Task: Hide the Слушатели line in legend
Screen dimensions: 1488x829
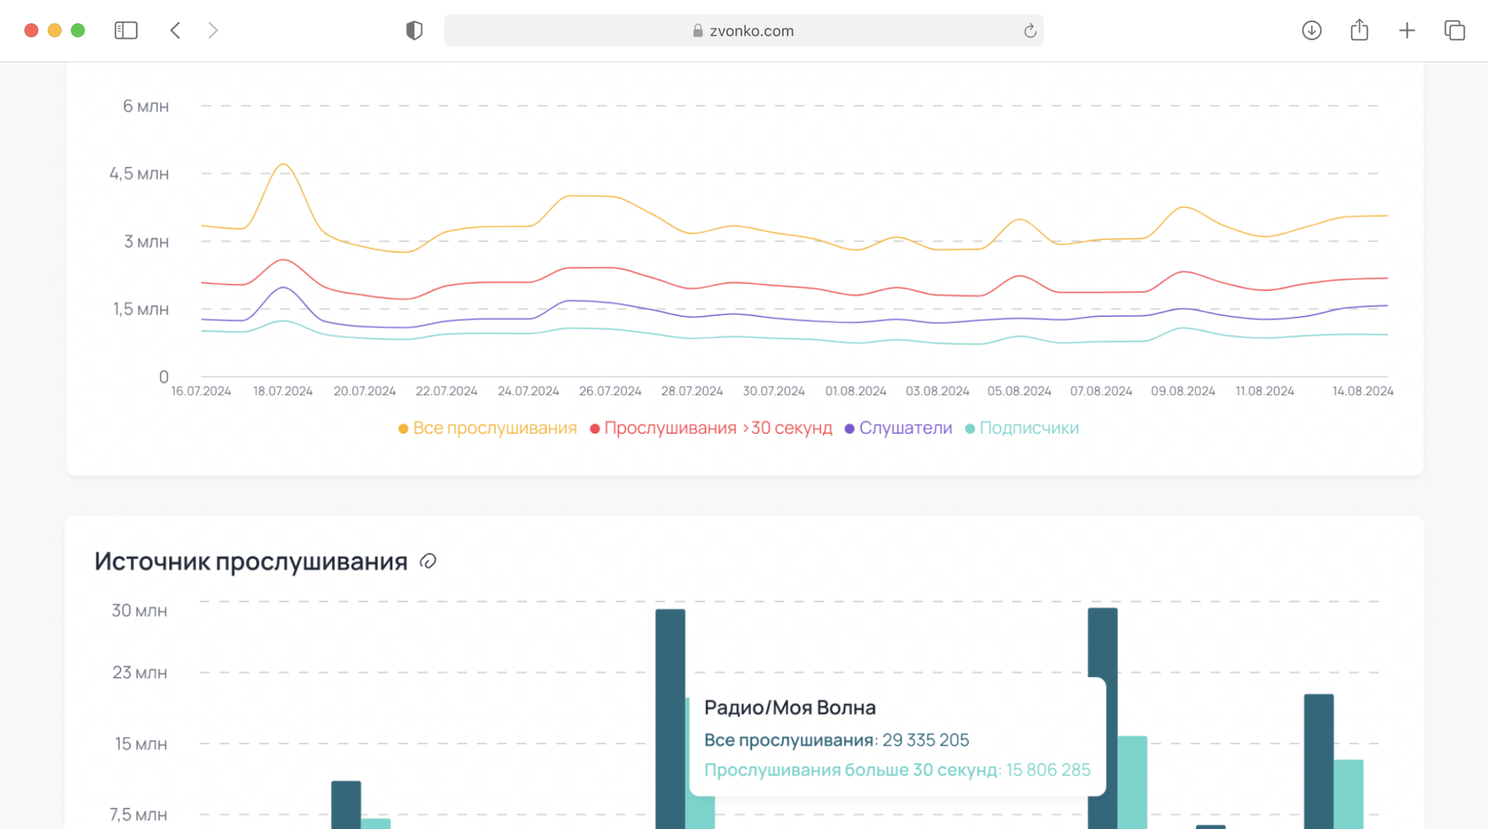Action: [905, 428]
